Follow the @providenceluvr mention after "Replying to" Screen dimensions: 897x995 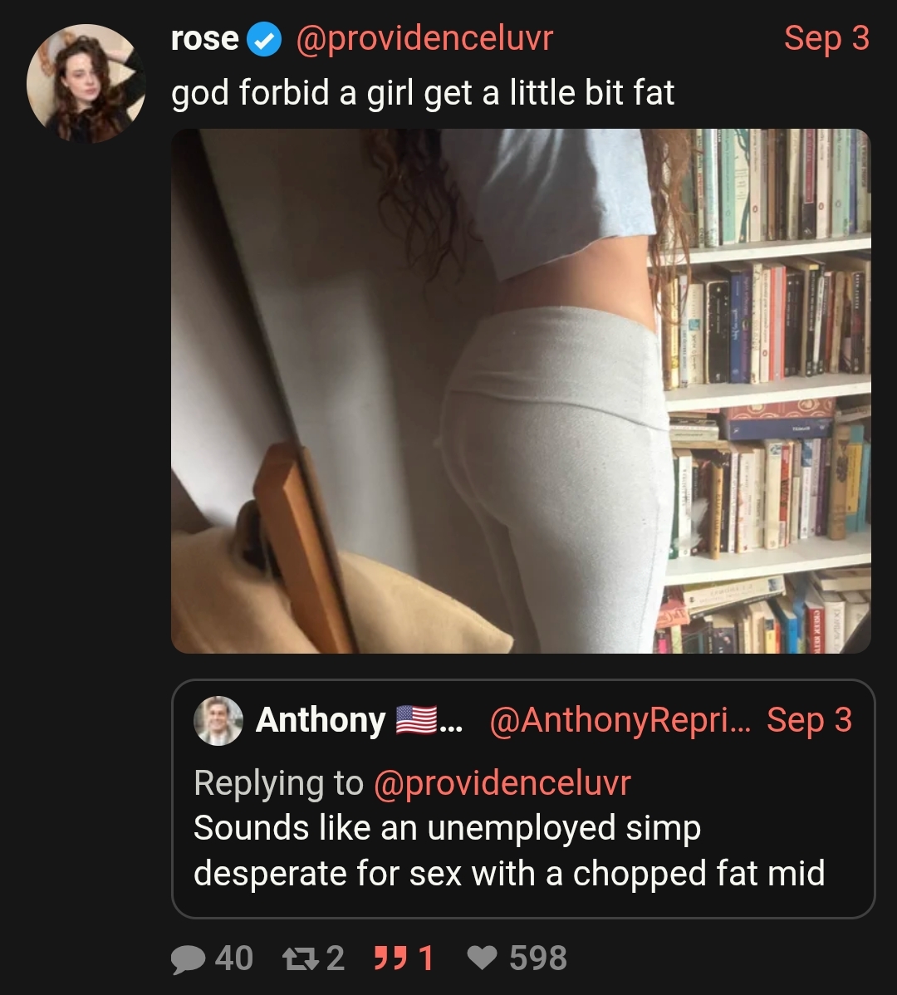(x=502, y=783)
